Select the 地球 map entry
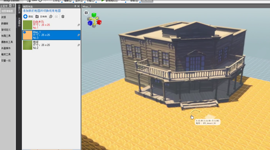This screenshot has width=270, height=150. pyautogui.click(x=52, y=45)
